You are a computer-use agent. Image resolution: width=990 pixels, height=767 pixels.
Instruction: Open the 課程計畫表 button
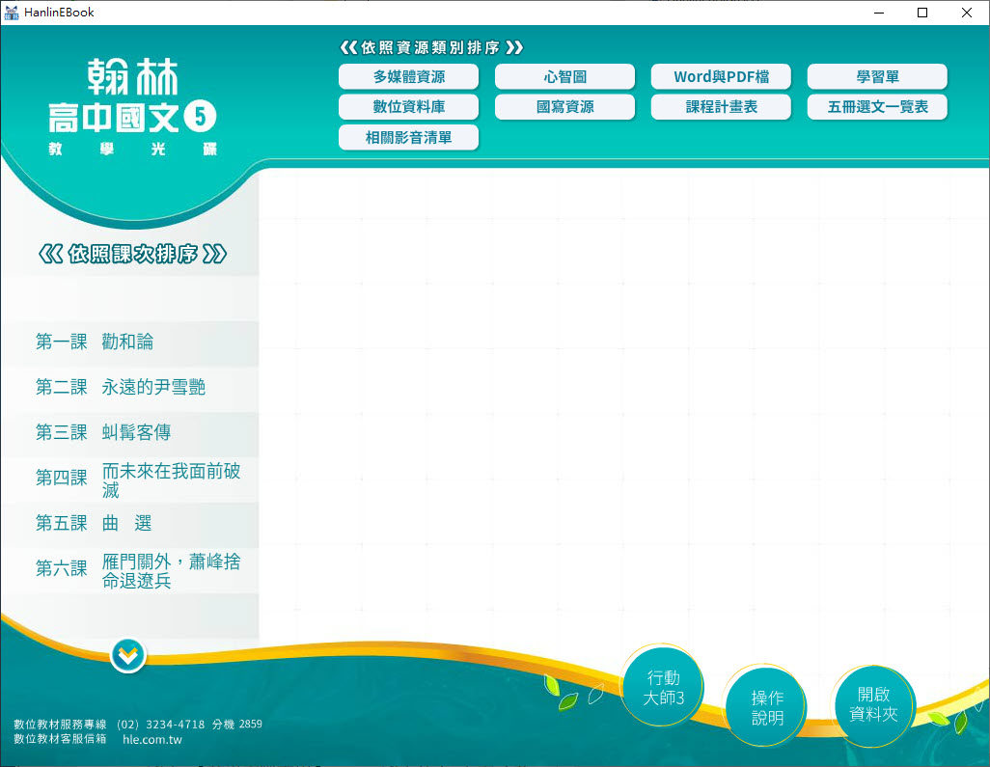click(x=721, y=107)
